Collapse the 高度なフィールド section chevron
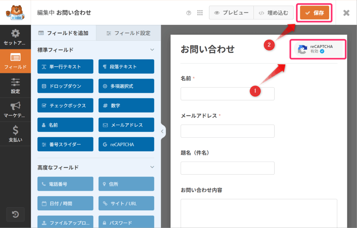Screen dimensions: 357x228 pyautogui.click(x=152, y=167)
